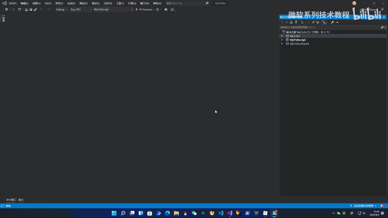Open the IIS Express launch options arrow
Image resolution: width=388 pixels, height=218 pixels.
pos(154,9)
